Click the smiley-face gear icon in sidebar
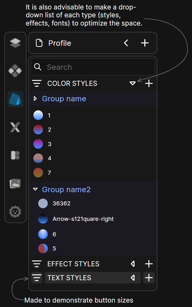The image size is (192, 307). click(x=15, y=211)
